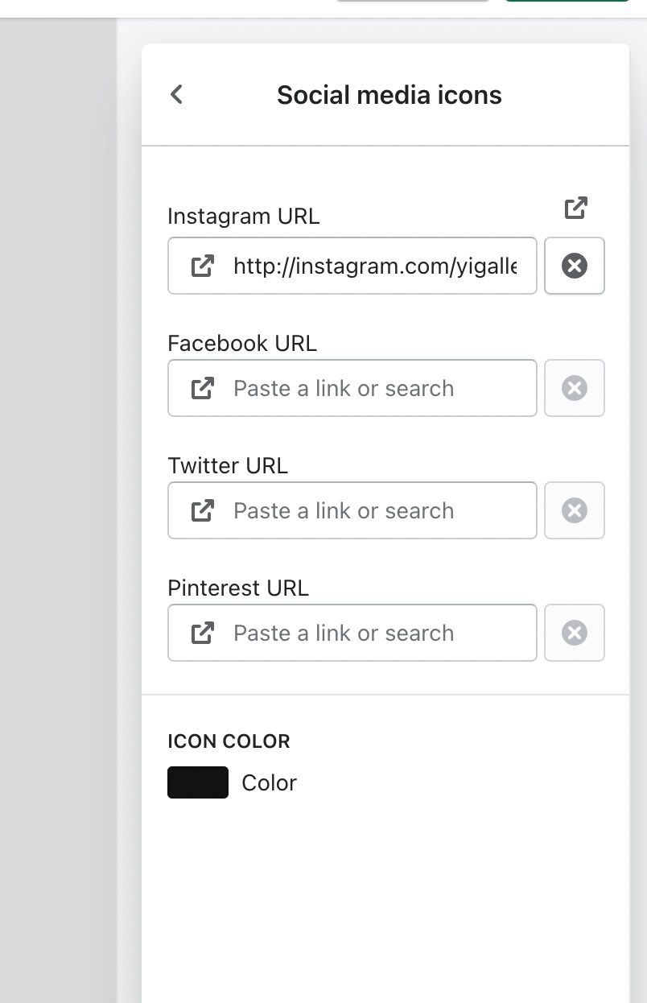Screen dimensions: 647x1003
Task: Click the "Color" label next to the swatch
Action: click(269, 782)
